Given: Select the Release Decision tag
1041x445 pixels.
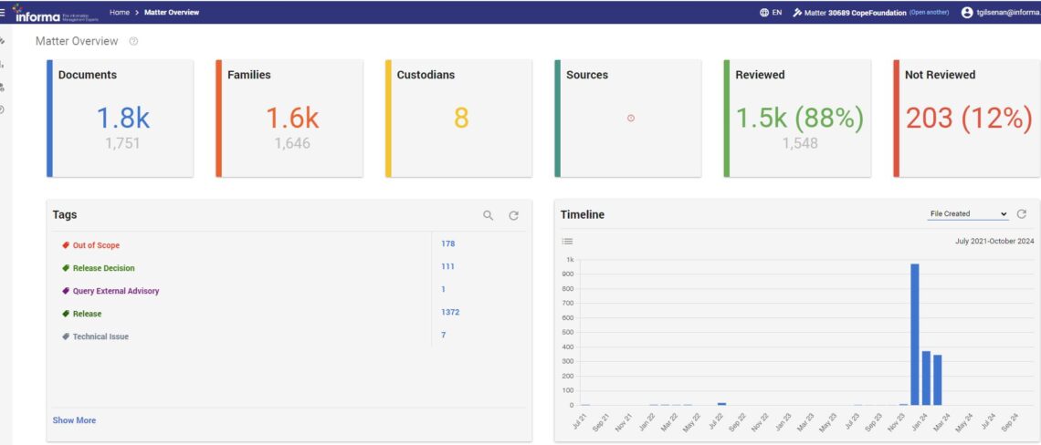Looking at the screenshot, I should coord(103,268).
